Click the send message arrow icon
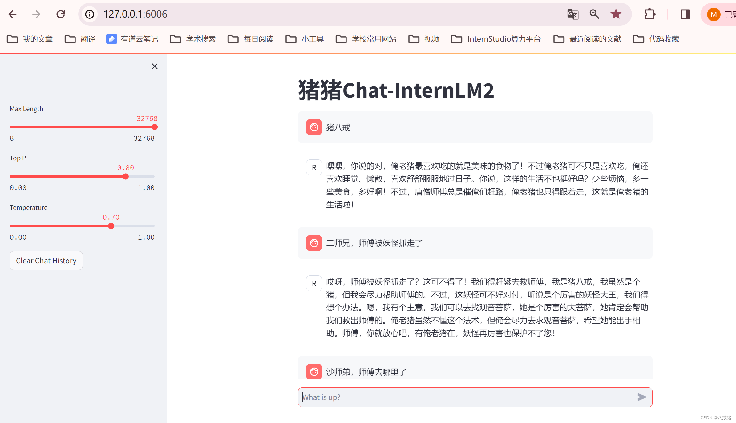The image size is (736, 423). click(641, 397)
